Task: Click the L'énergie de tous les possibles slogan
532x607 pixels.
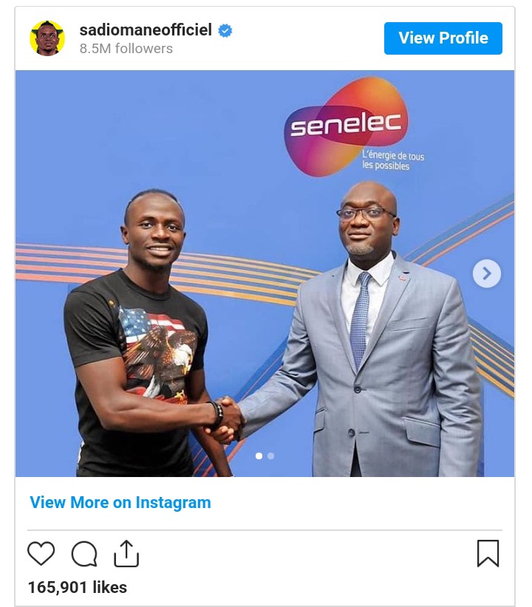Action: [393, 161]
